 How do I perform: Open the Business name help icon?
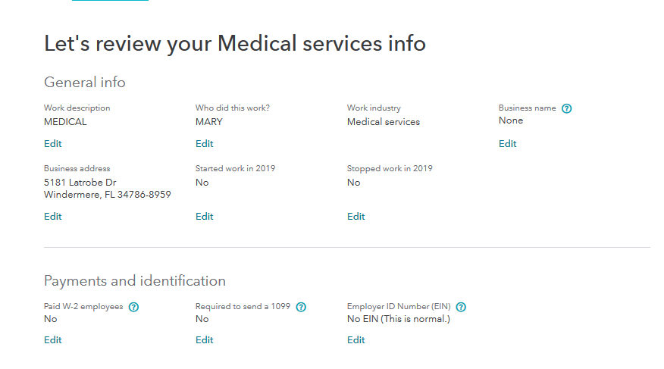[x=567, y=108]
